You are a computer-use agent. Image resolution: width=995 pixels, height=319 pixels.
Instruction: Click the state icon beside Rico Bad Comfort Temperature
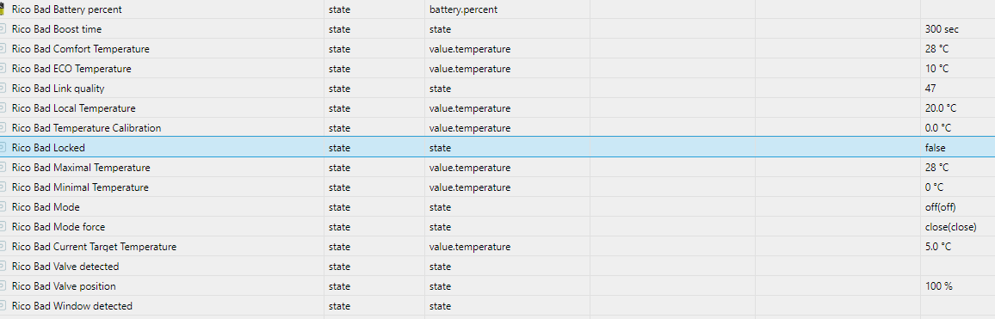click(x=3, y=49)
